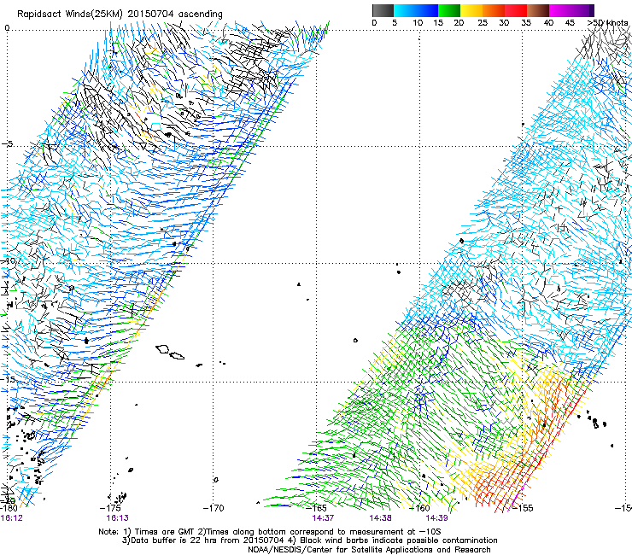Pick the magenta 40-45 knots legend segment
Image resolution: width=632 pixels, height=555 pixels.
pyautogui.click(x=560, y=10)
